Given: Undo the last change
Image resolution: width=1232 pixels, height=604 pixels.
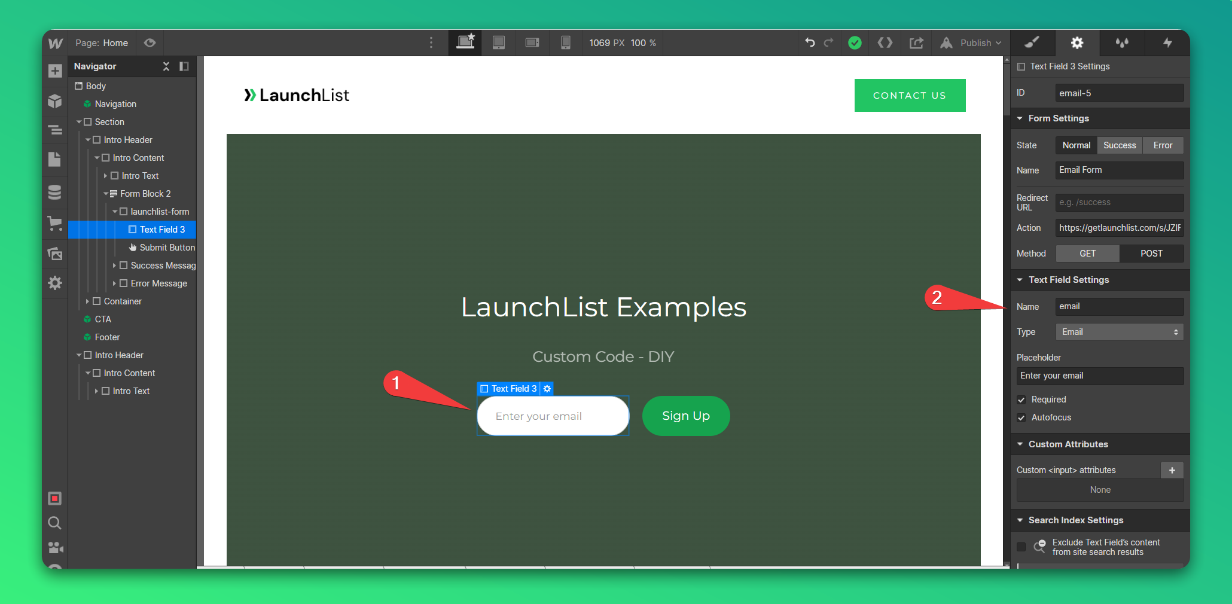Looking at the screenshot, I should tap(810, 42).
